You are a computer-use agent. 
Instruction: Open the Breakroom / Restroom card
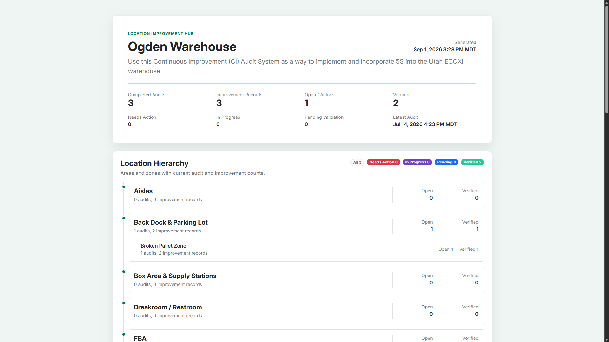point(306,311)
